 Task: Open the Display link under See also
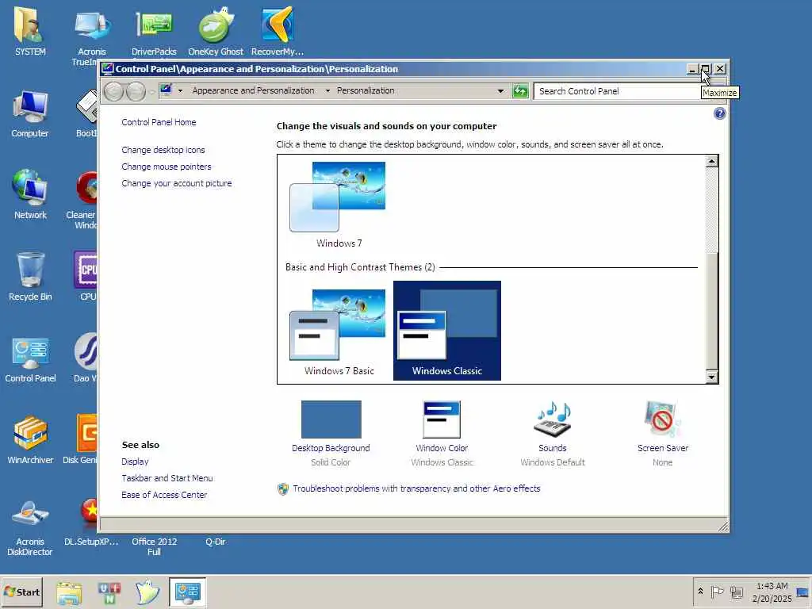(135, 462)
